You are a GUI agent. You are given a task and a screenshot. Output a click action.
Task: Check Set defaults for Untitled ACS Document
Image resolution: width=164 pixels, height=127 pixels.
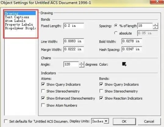click(6, 121)
